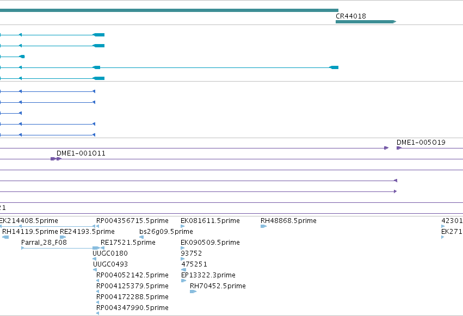Open the RH70452.5prime EST label

point(218,286)
